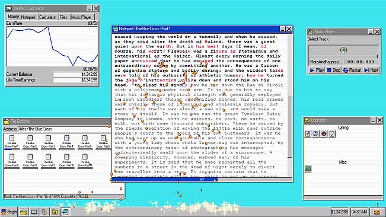Buy the green monitor Misc upgrade

(x=308, y=168)
